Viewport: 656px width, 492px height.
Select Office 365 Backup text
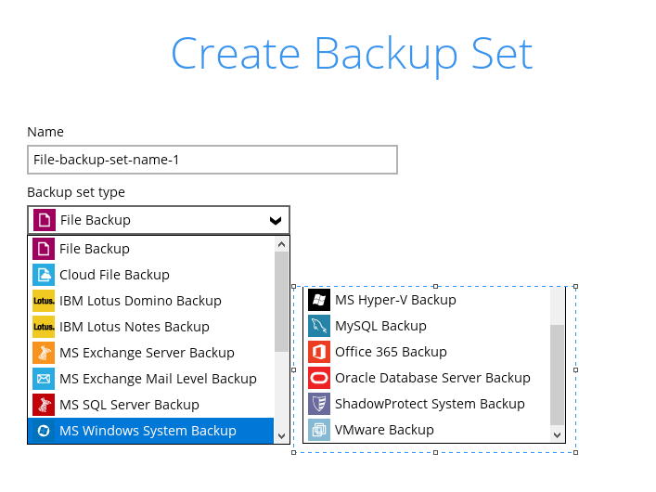coord(391,352)
